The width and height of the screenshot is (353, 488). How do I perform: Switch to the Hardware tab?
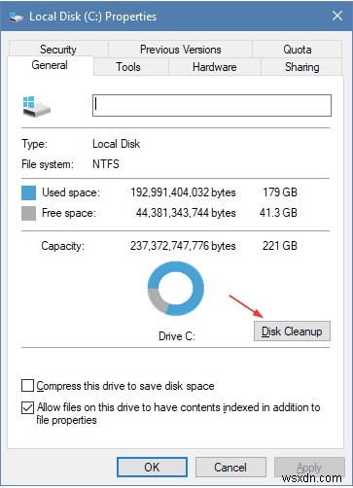pos(215,67)
